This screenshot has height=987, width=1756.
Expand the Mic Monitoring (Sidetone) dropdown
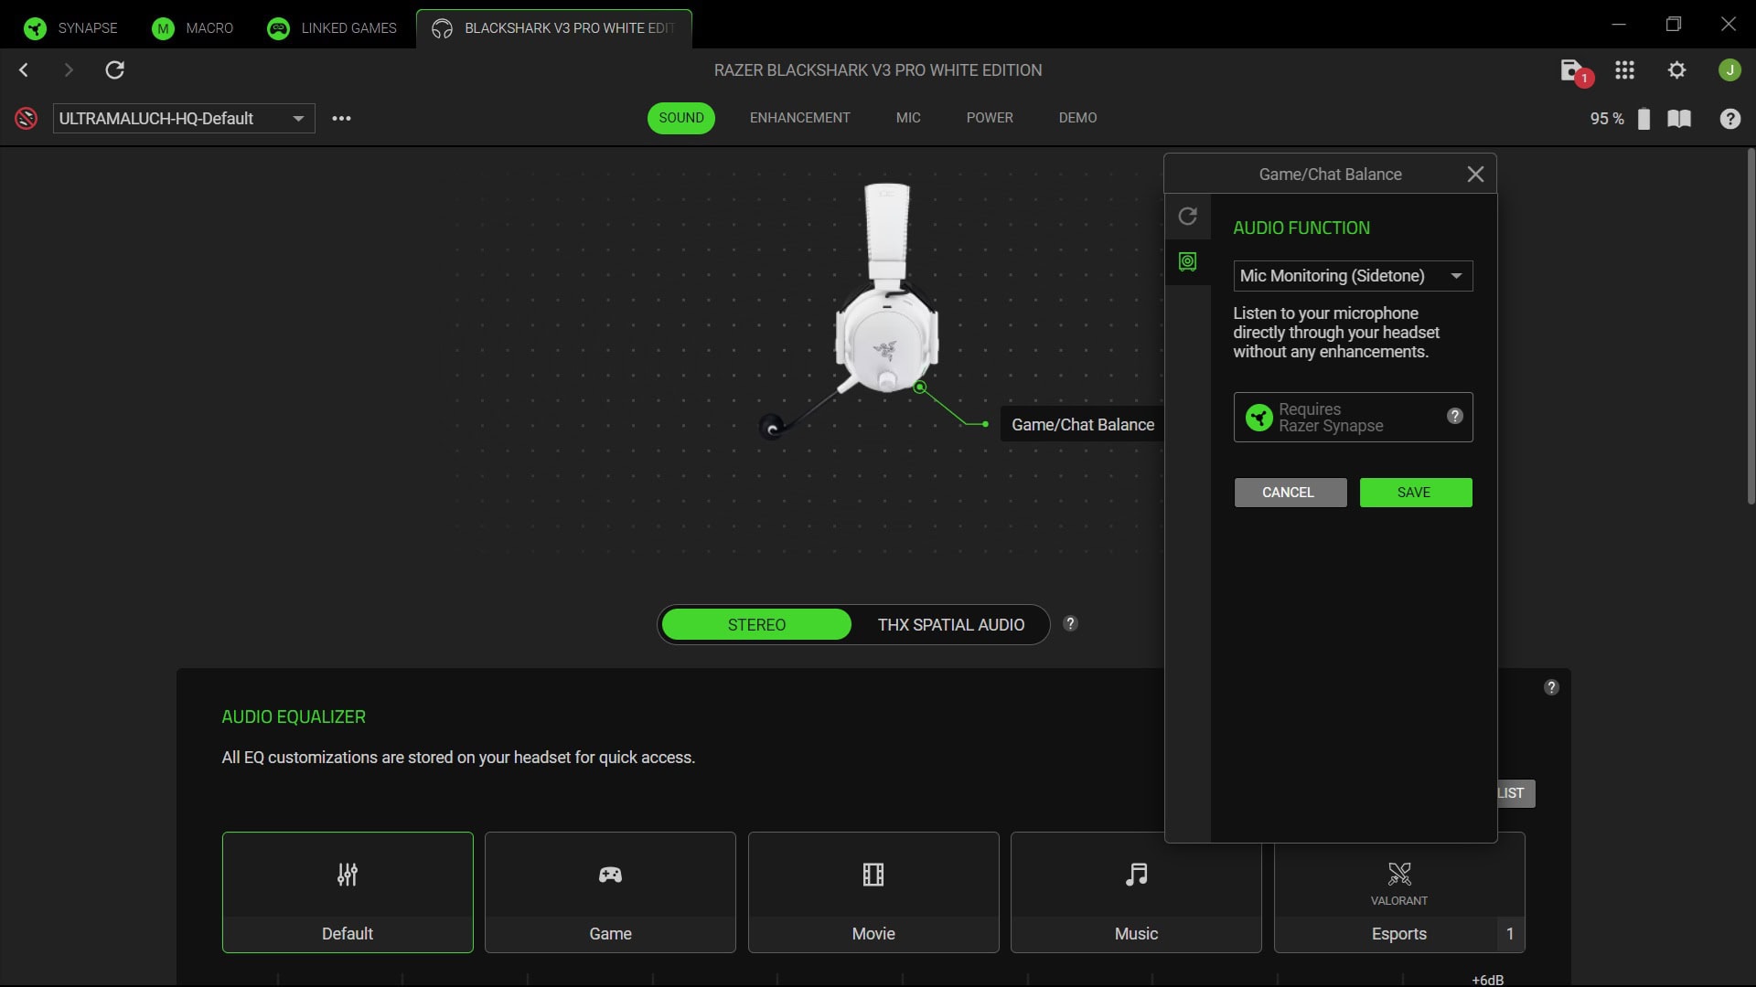(1353, 276)
